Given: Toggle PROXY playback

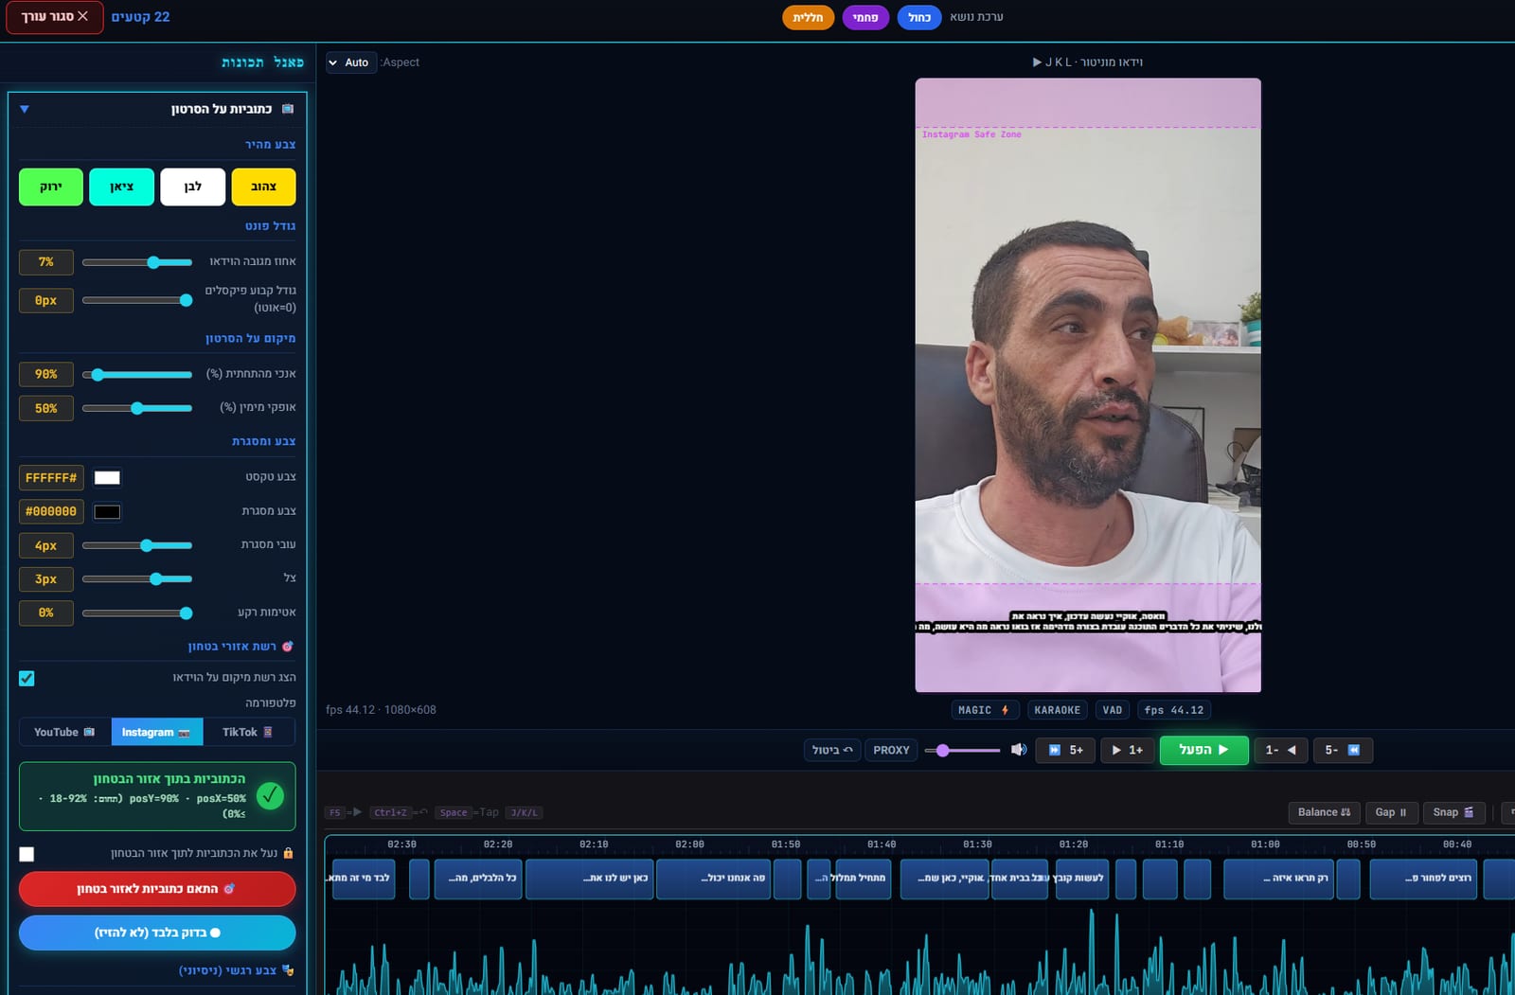Looking at the screenshot, I should 891,750.
